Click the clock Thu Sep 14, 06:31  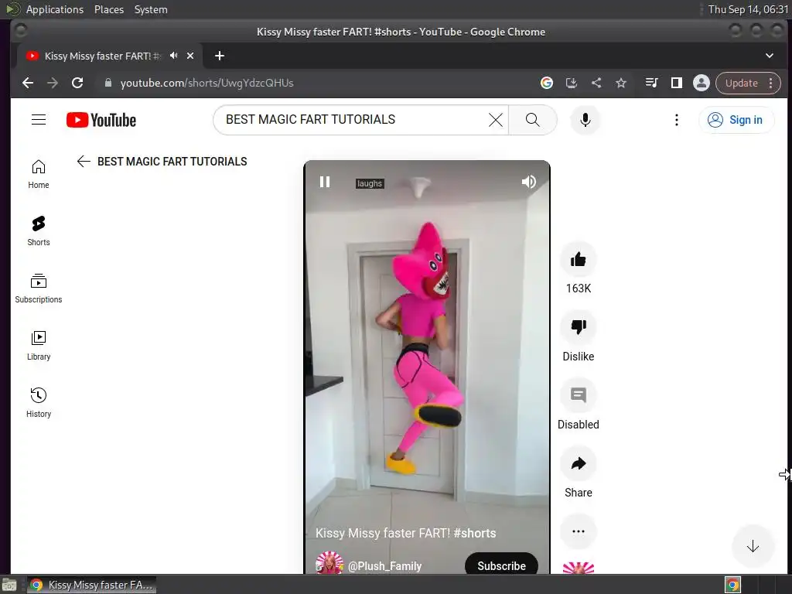748,9
